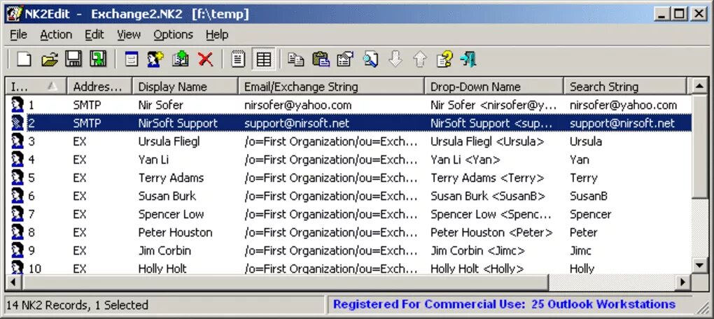Select the Yan Li display name
This screenshot has height=319, width=714.
[153, 159]
